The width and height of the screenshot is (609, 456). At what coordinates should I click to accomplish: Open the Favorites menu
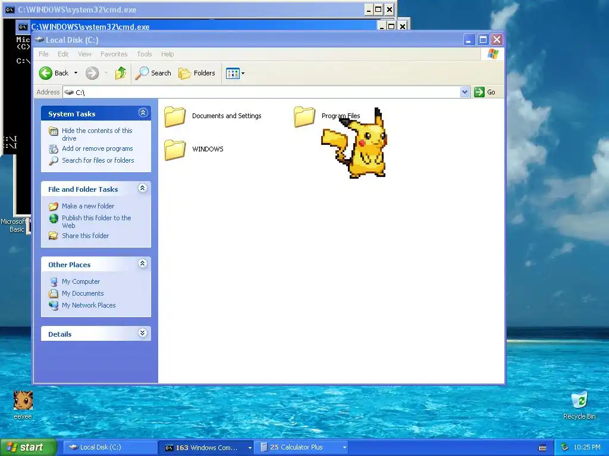click(114, 54)
